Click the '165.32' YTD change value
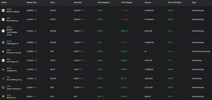This screenshot has width=212, height=100. [124, 31]
